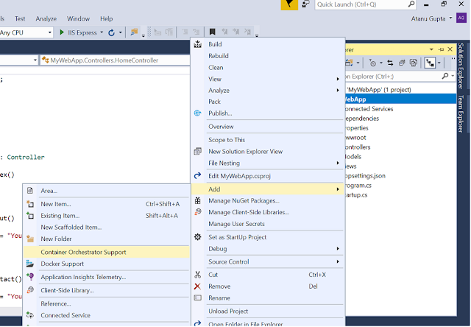The image size is (471, 327).
Task: Select Scope to This
Action: [x=267, y=140]
